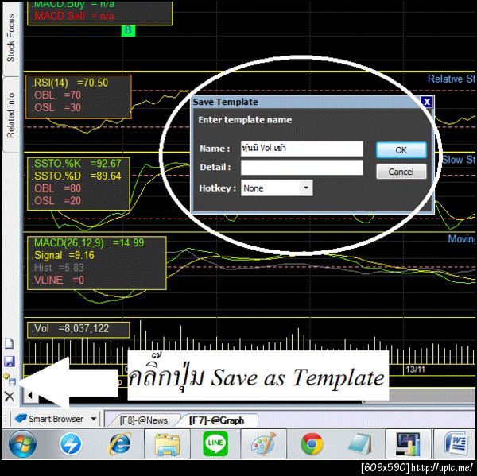Click the Smart Browser logo icon
477x476 pixels.
(21, 419)
